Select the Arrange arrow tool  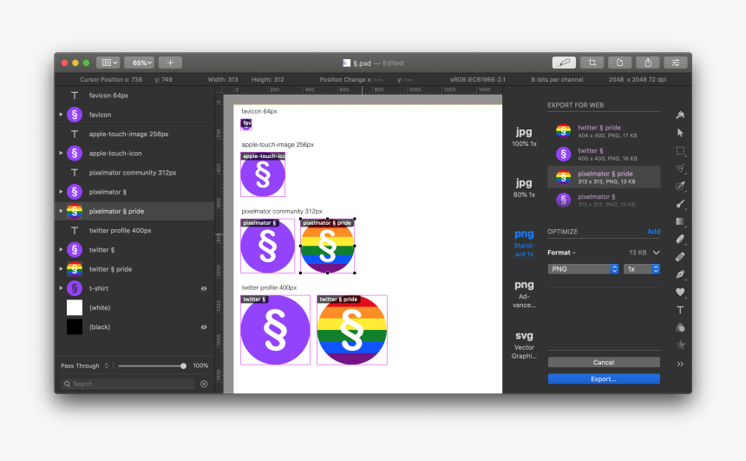point(680,133)
